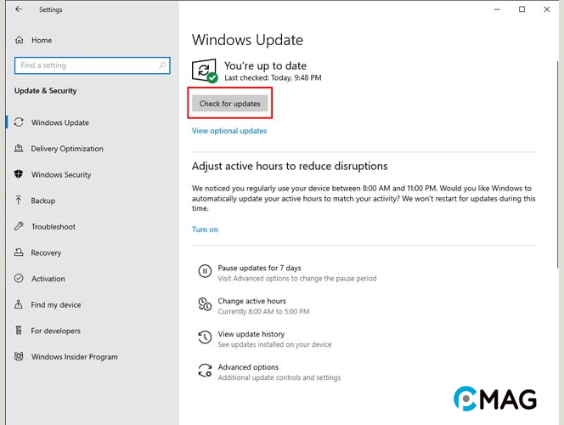Screen dimensions: 564x425
Task: Open Home from the sidebar
Action: 41,40
